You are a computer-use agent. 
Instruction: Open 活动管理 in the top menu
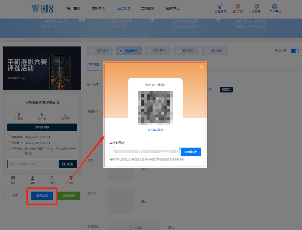point(123,8)
